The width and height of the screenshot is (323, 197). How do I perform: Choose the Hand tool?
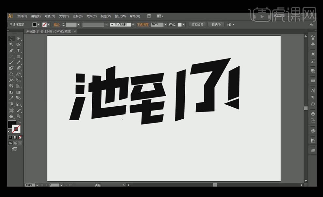click(11, 116)
